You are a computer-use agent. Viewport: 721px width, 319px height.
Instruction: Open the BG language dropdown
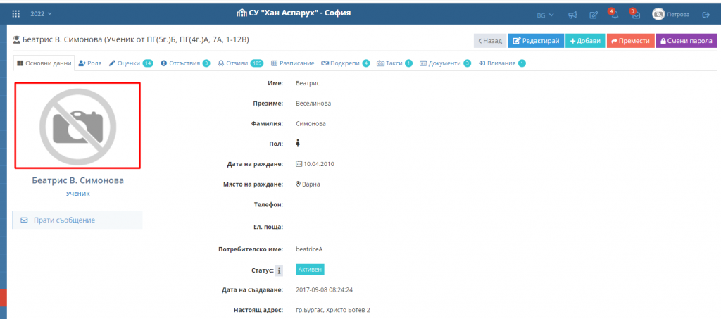coord(545,15)
